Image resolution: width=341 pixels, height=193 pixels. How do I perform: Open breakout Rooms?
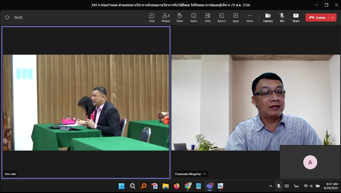click(x=222, y=17)
